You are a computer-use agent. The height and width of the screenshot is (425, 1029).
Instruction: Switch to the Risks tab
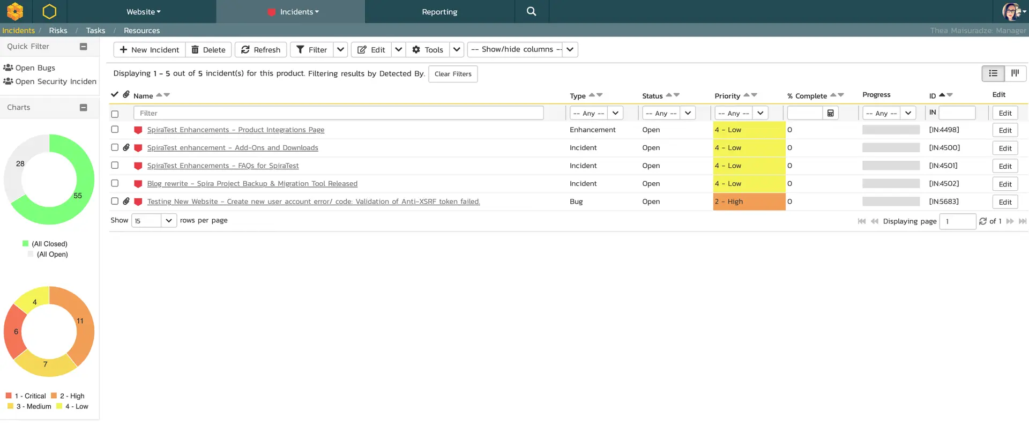pyautogui.click(x=58, y=31)
